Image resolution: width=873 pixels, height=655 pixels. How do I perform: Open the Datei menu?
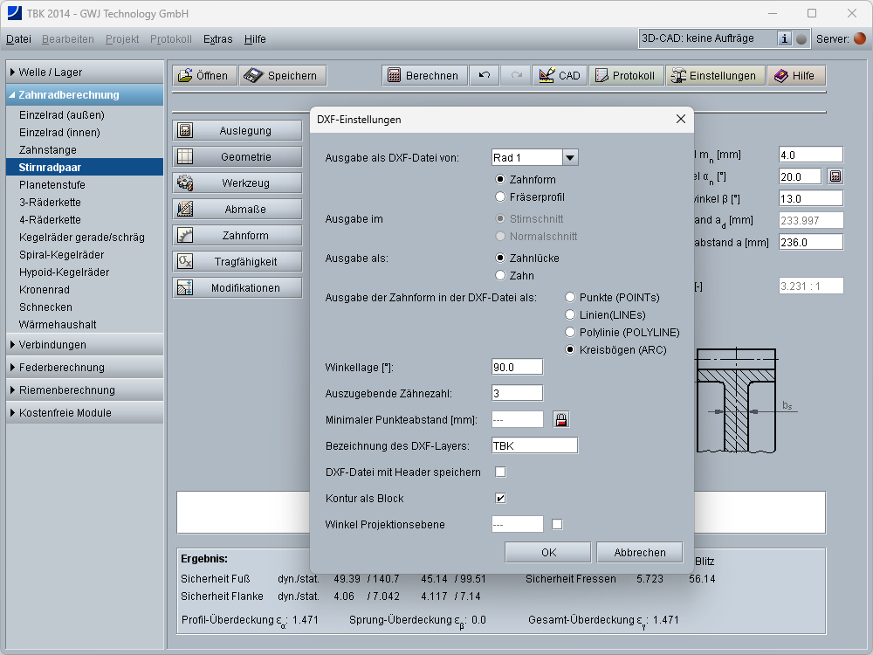click(18, 39)
